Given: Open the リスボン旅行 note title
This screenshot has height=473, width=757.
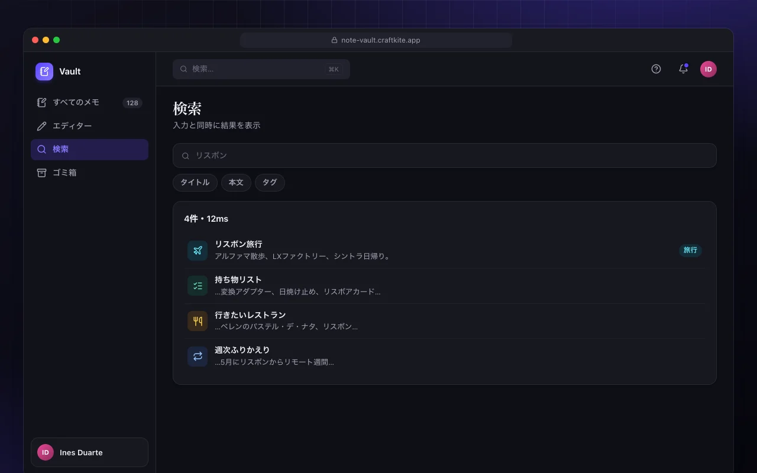Looking at the screenshot, I should click(x=238, y=244).
